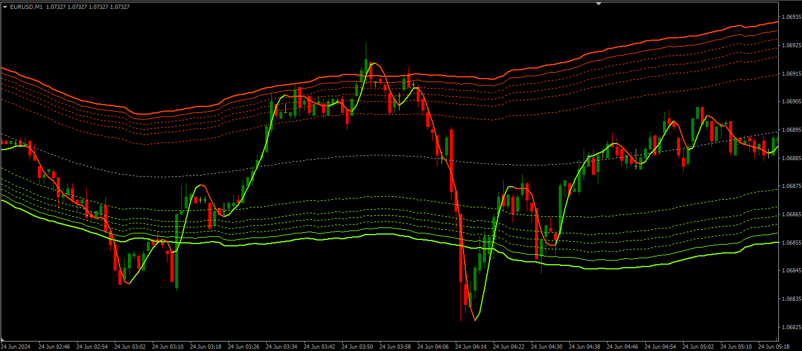
Task: Click the 1.06885 price axis label
Action: click(790, 158)
